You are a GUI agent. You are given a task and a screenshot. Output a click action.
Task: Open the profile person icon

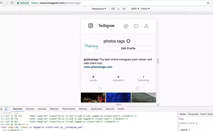pos(146,26)
